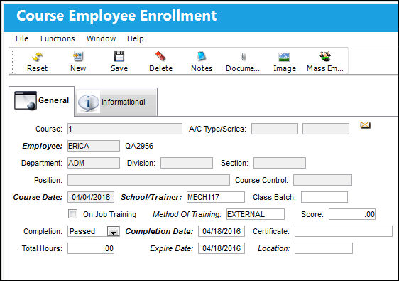Click the Department field showing ADM
Screen dimensions: 399x281
pos(94,163)
